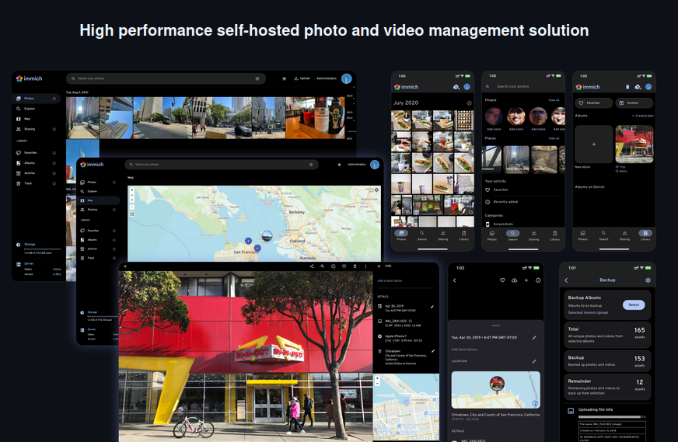Delete the photo with the viewer trash icon

click(x=355, y=266)
